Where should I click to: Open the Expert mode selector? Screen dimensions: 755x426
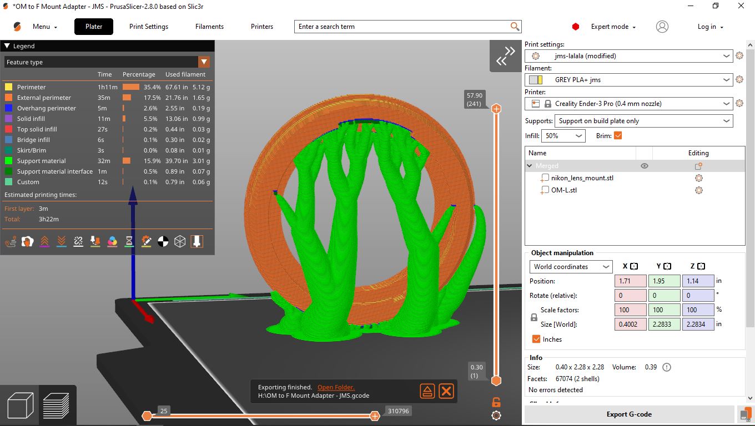613,27
